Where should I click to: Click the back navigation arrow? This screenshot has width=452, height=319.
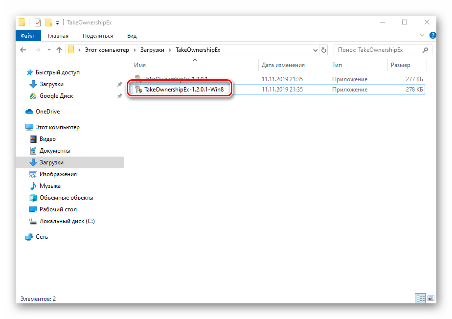[x=23, y=50]
